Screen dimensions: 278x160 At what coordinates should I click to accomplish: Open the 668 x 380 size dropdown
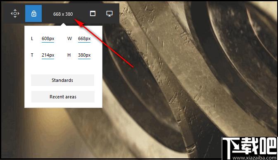pyautogui.click(x=63, y=14)
